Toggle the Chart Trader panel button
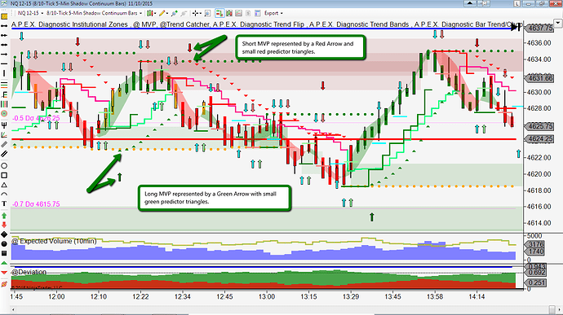Image resolution: width=563 pixels, height=315 pixels. [x=219, y=13]
